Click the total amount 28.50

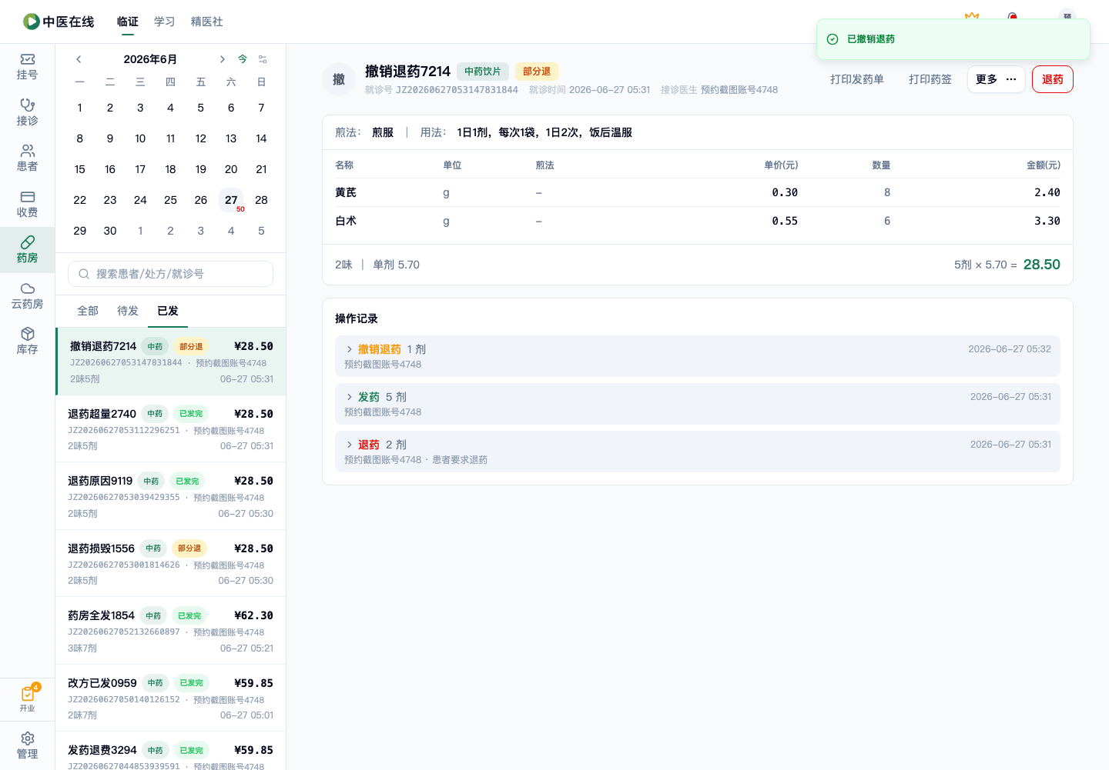pyautogui.click(x=1042, y=265)
